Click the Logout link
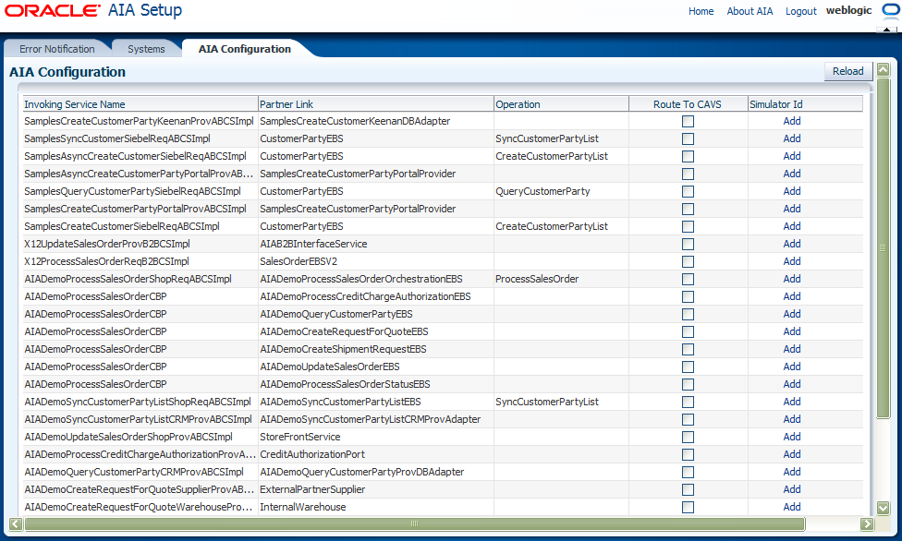 point(800,11)
